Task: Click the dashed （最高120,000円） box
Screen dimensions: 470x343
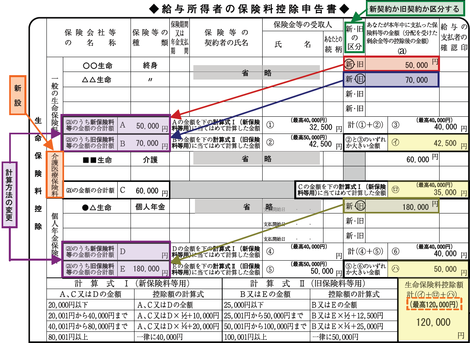Action: coord(434,304)
